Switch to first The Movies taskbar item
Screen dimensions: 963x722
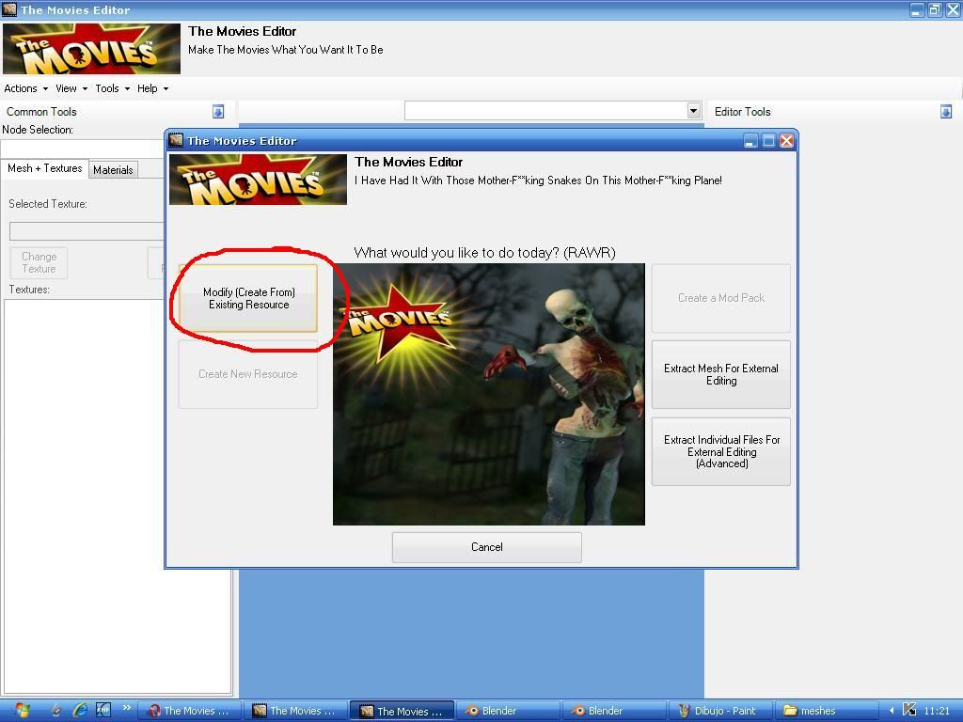(x=188, y=711)
